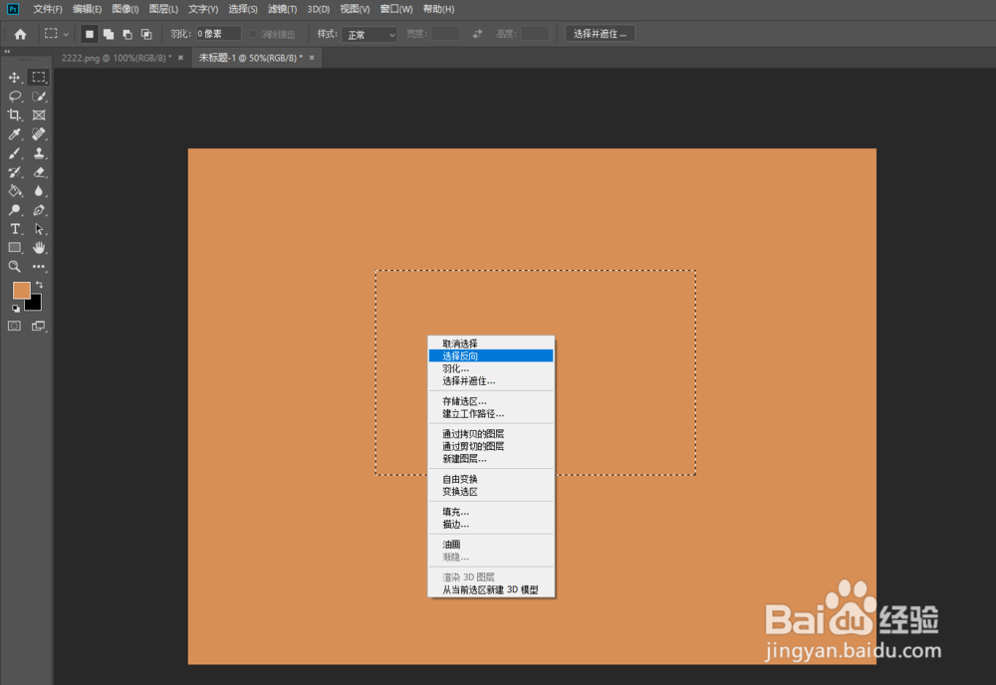Select the Zoom tool
The width and height of the screenshot is (996, 685).
pos(14,267)
